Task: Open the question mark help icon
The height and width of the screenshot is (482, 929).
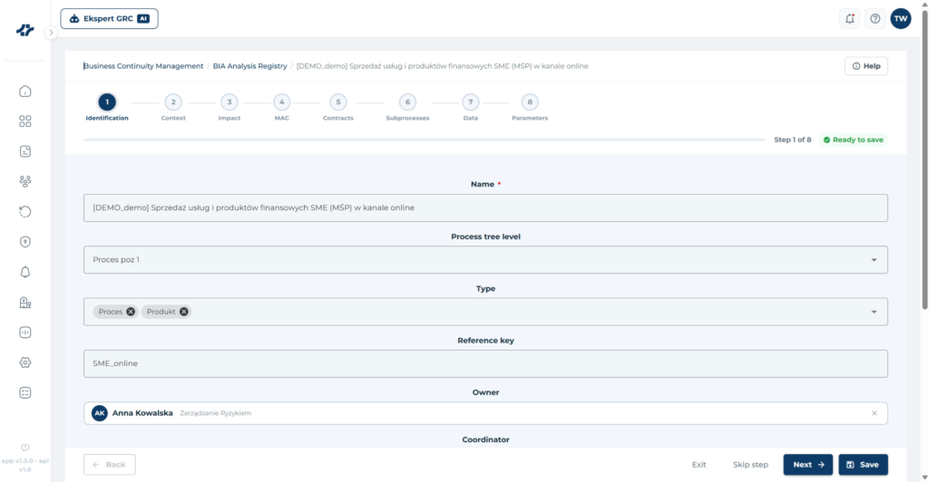Action: 875,18
